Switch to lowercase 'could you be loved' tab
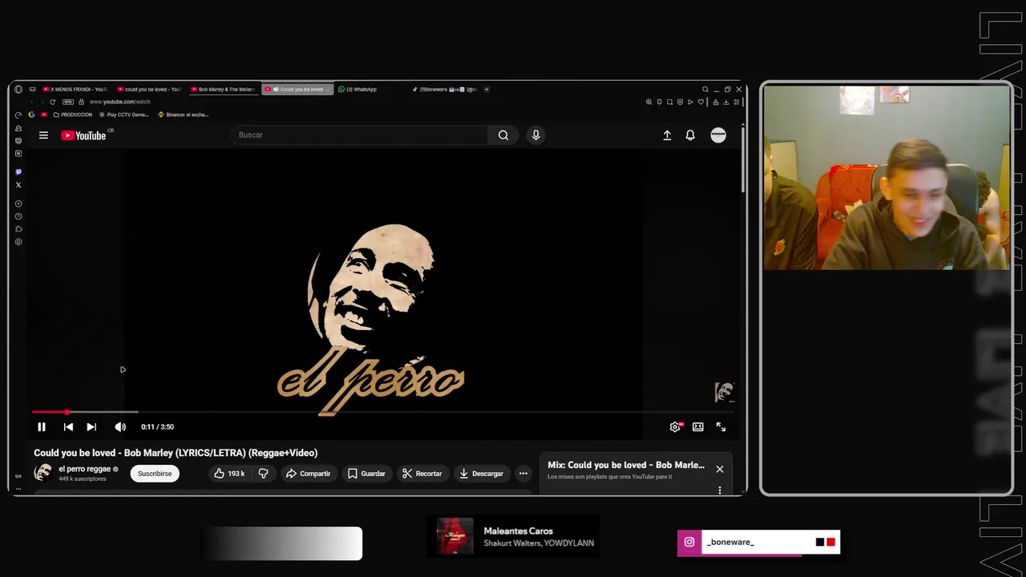The height and width of the screenshot is (577, 1026). tap(149, 89)
